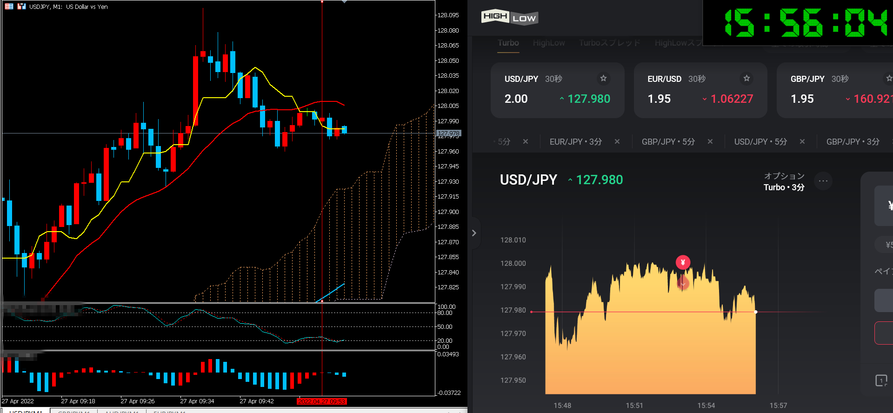Select the Turboスプレッド tab

609,43
